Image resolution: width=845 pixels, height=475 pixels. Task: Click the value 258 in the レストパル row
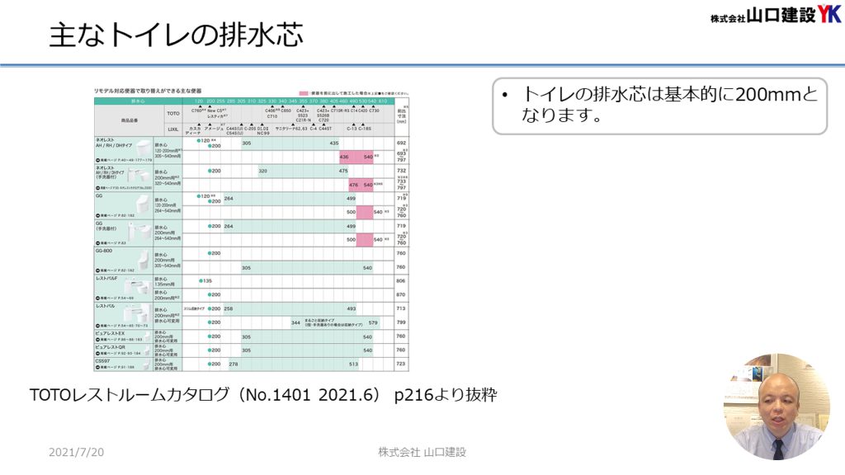point(229,308)
